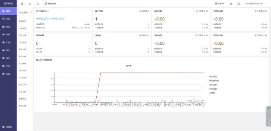
Task: Click the 订单数 card title
Action: 98,35
